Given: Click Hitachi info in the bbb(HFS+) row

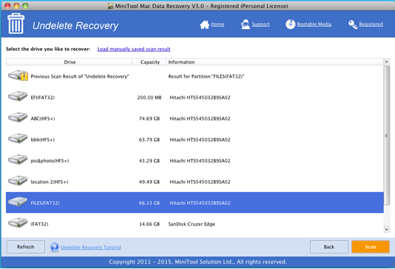Looking at the screenshot, I should [200, 140].
